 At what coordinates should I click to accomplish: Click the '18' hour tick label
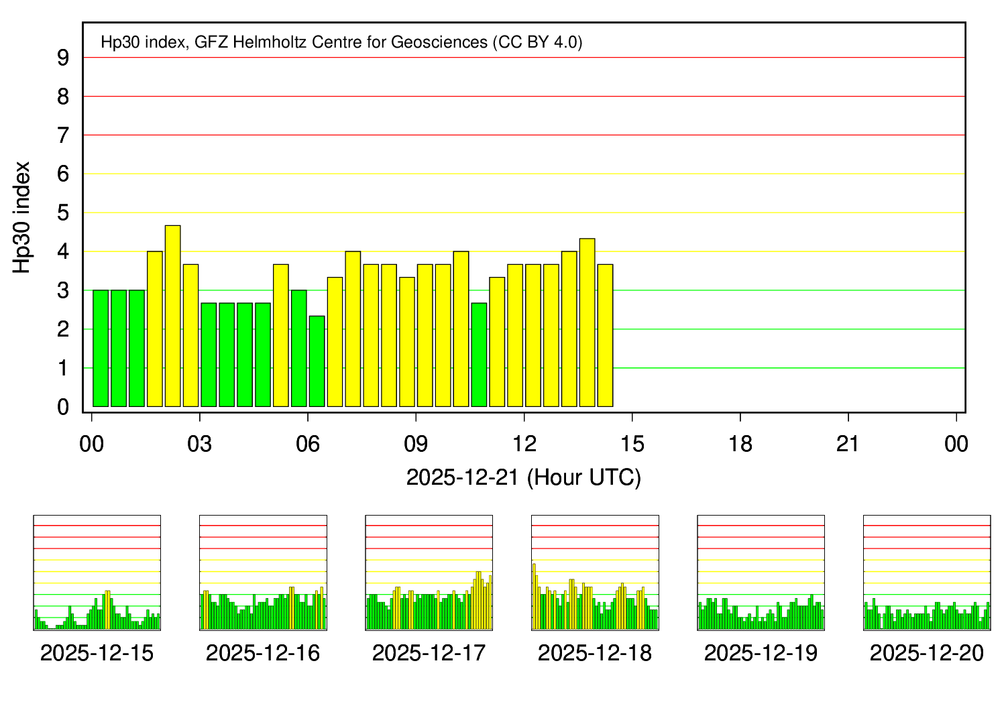(740, 444)
